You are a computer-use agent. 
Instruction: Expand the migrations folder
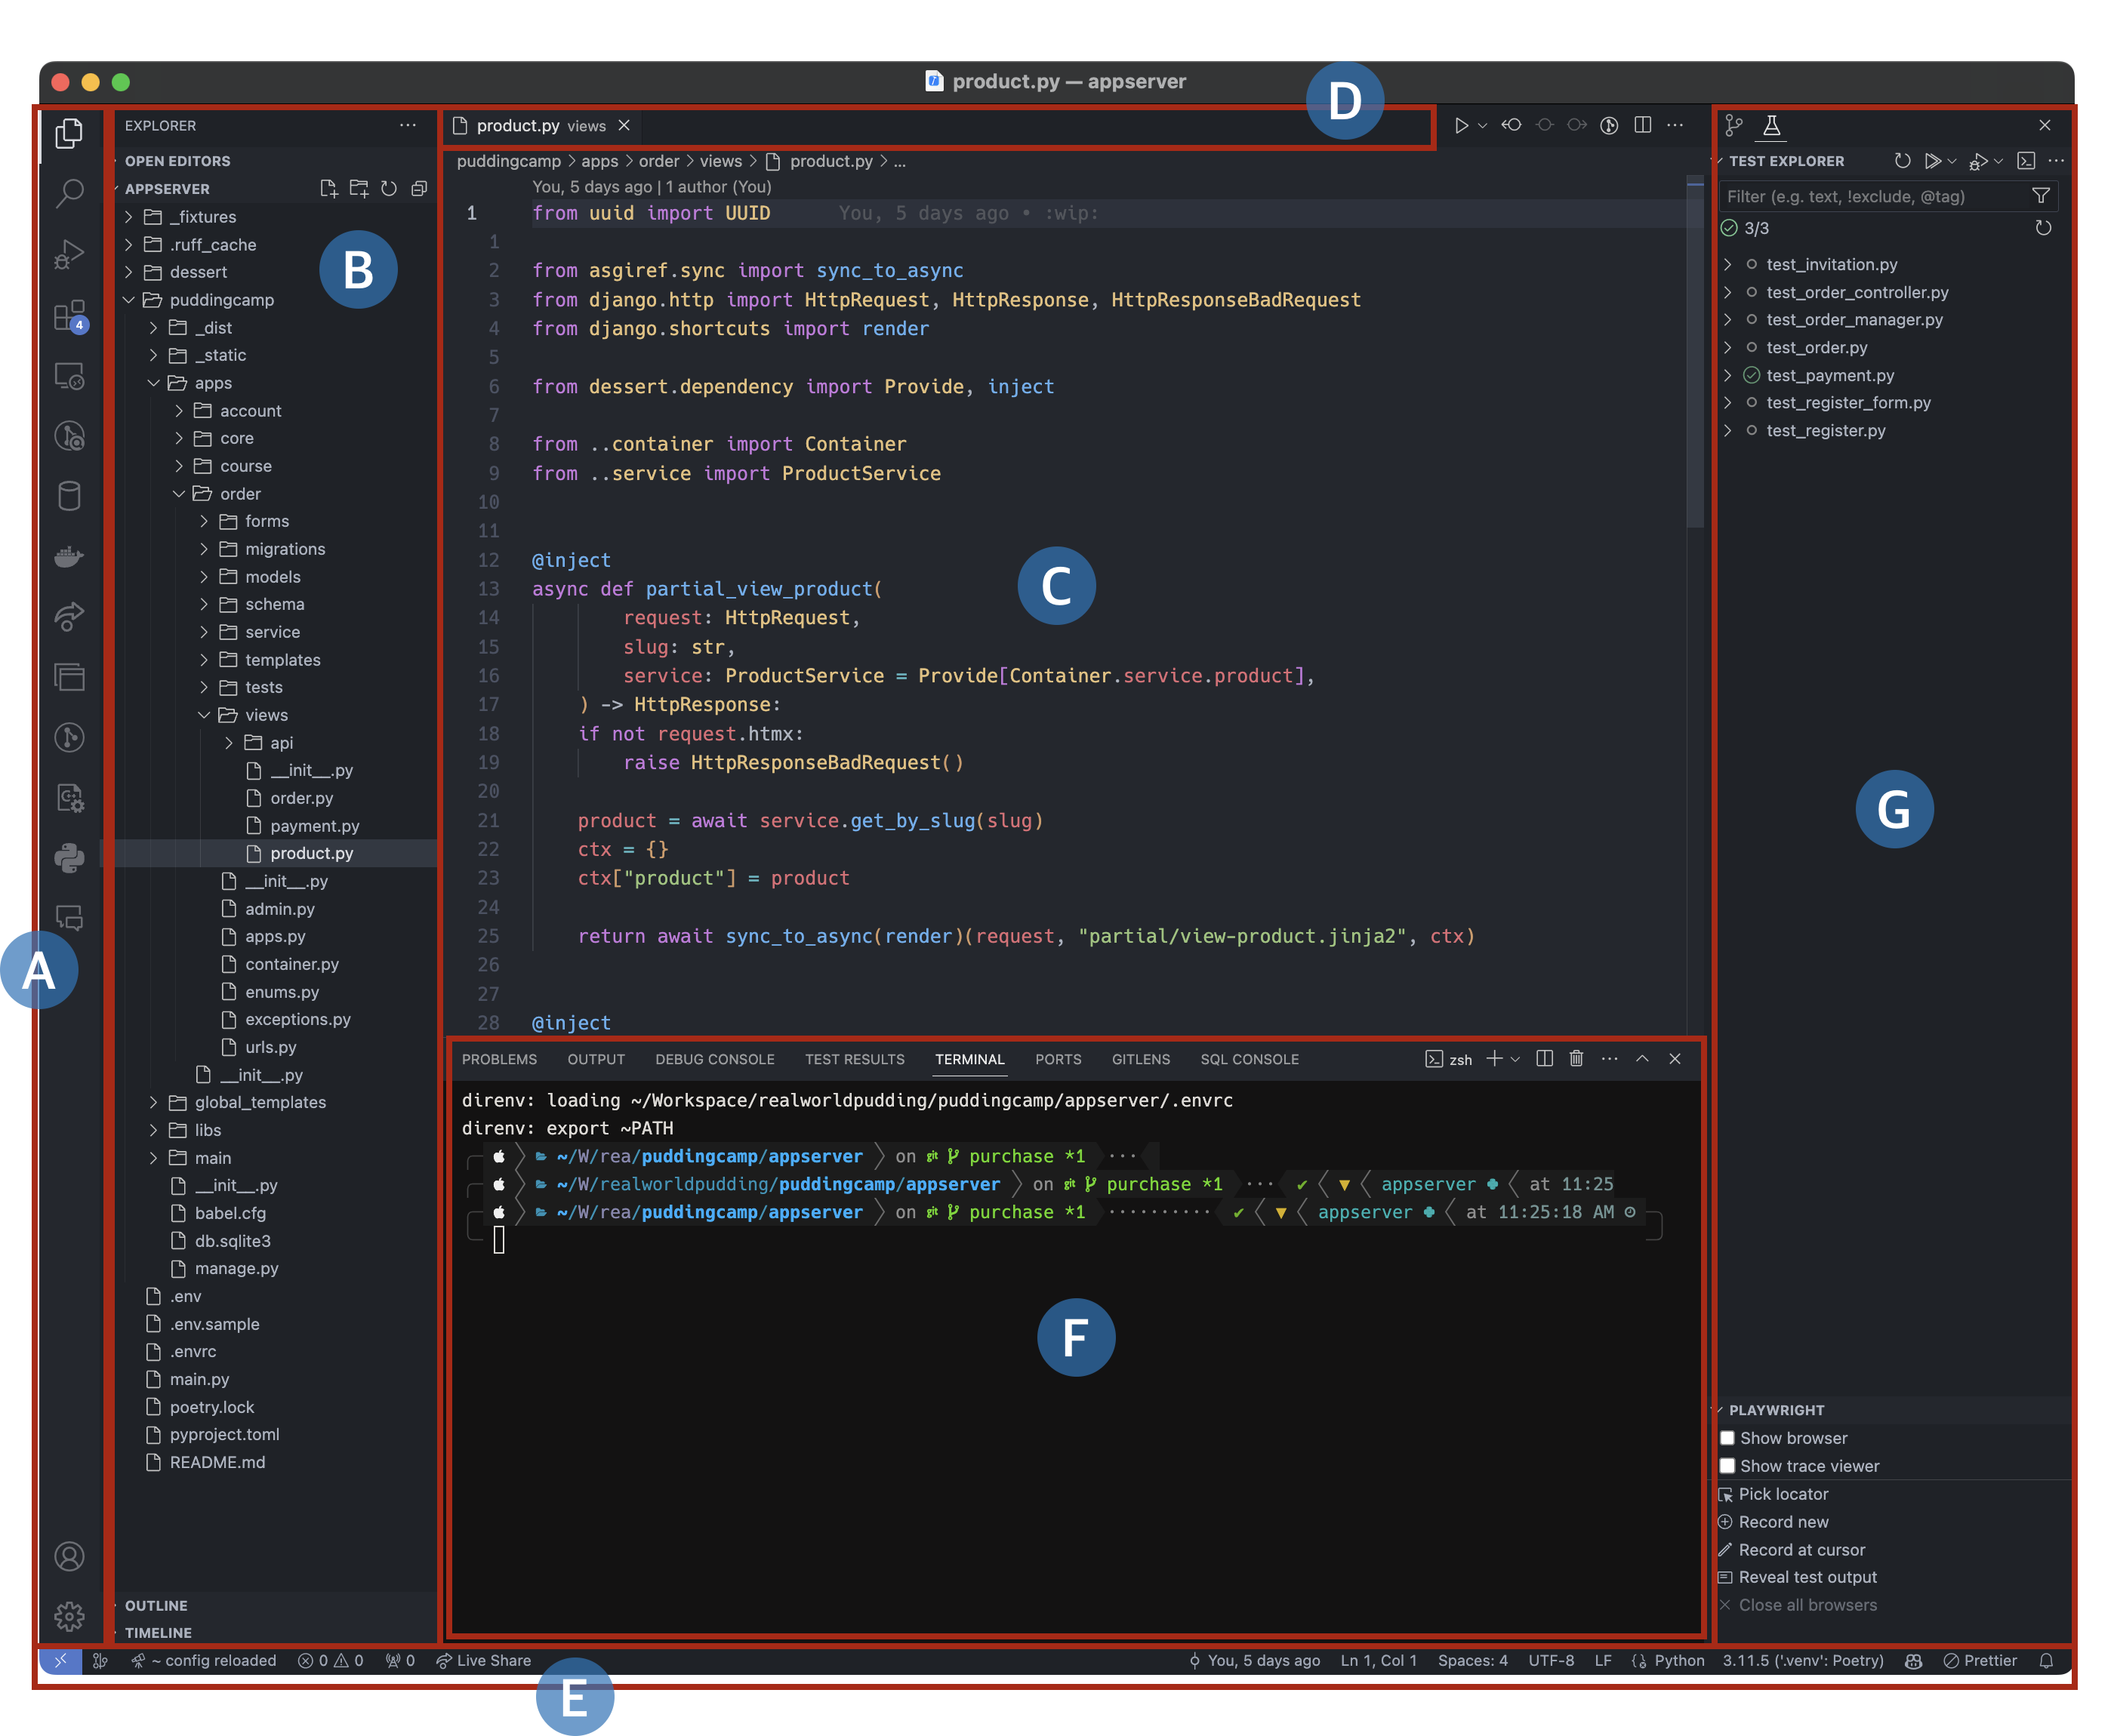click(x=204, y=549)
